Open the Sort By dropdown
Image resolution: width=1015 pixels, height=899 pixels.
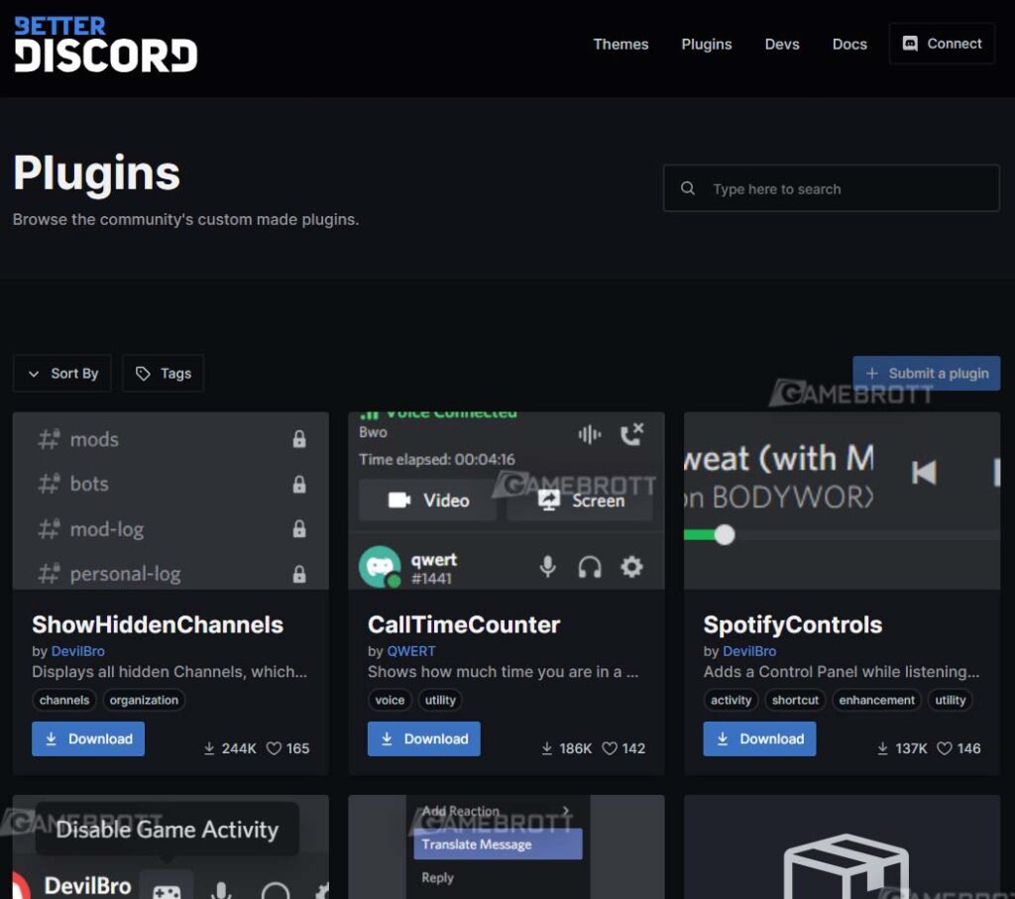(x=61, y=374)
